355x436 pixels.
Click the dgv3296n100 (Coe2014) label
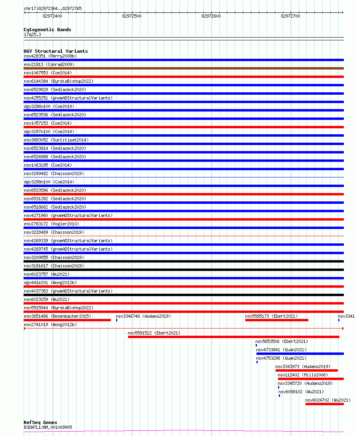click(49, 106)
